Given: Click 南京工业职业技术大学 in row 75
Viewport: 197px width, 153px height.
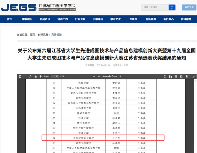Looking at the screenshot, I should click(83, 93).
